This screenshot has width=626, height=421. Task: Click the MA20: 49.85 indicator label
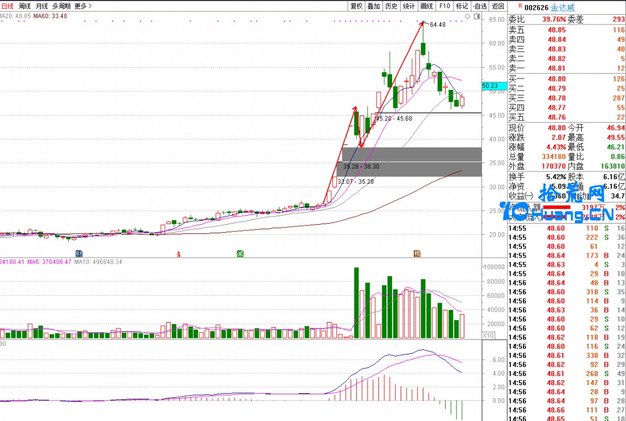15,16
